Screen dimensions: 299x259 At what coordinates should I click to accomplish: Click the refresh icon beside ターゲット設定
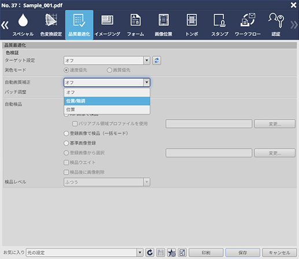(157, 61)
